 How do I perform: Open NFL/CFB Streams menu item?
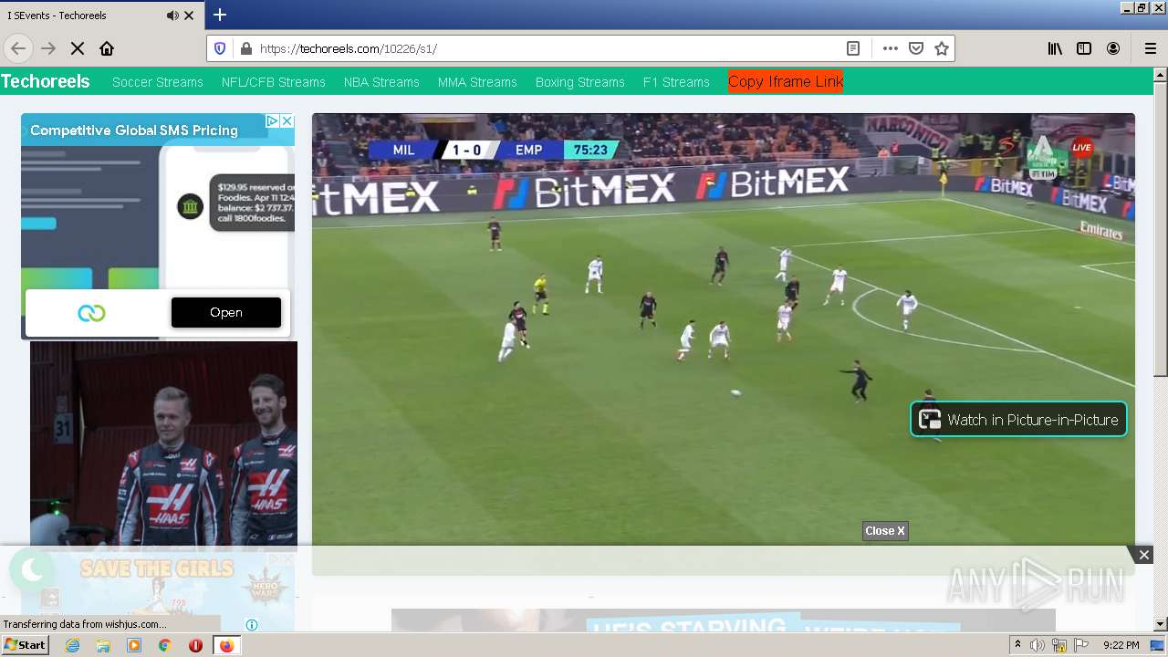(274, 82)
